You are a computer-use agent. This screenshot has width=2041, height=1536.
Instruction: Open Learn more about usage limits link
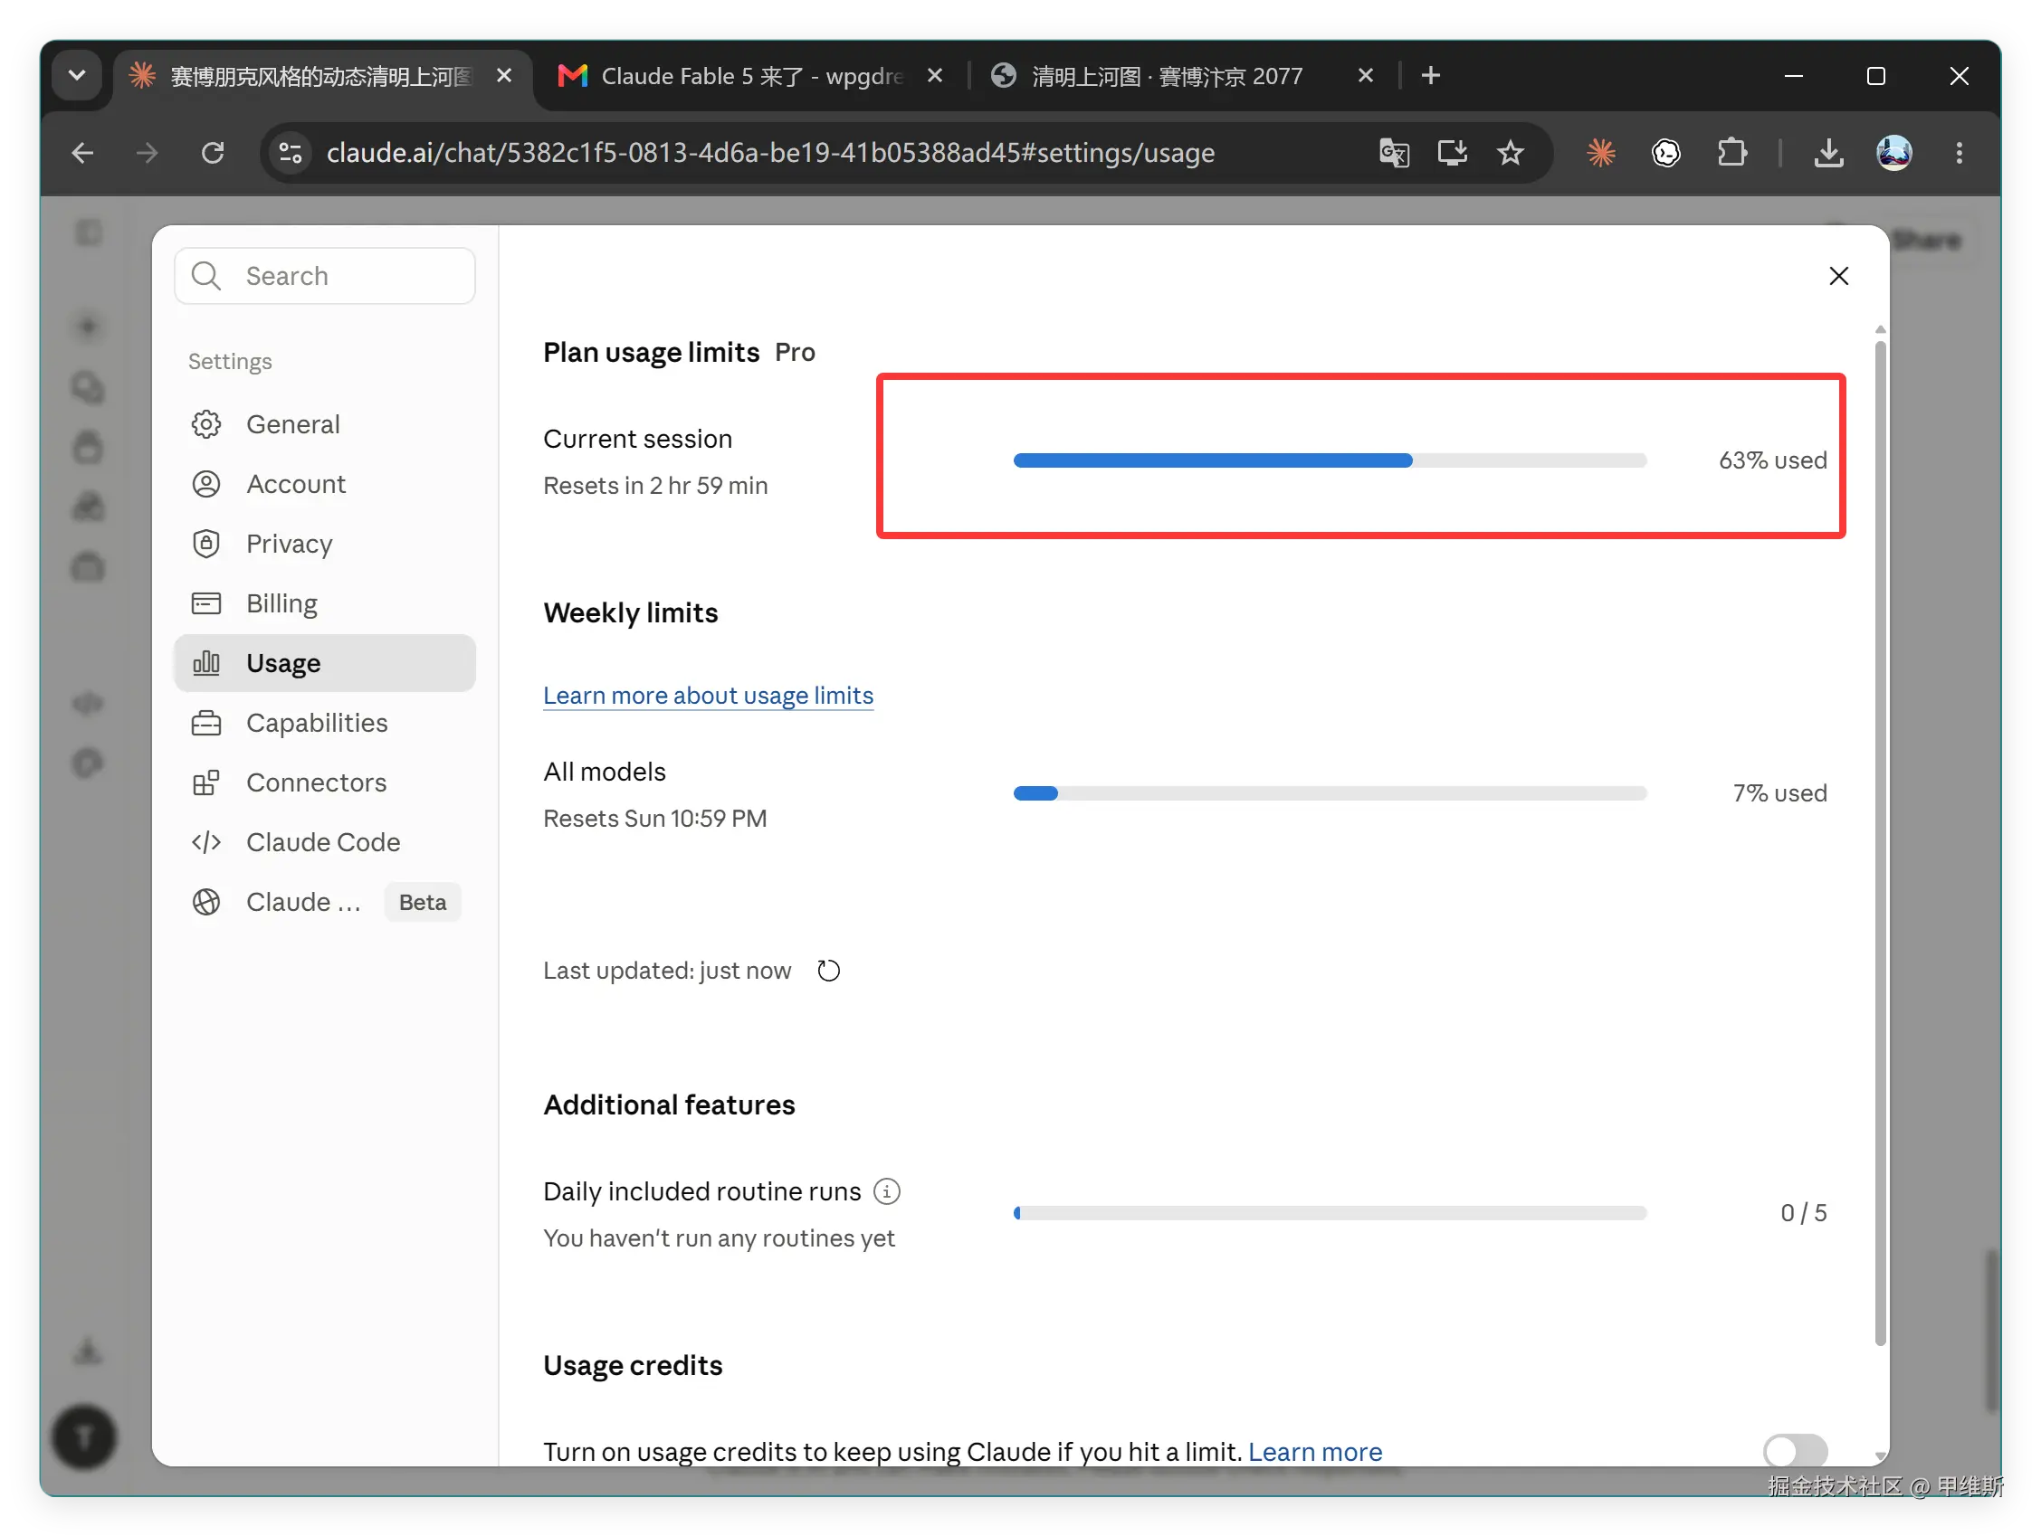click(708, 695)
